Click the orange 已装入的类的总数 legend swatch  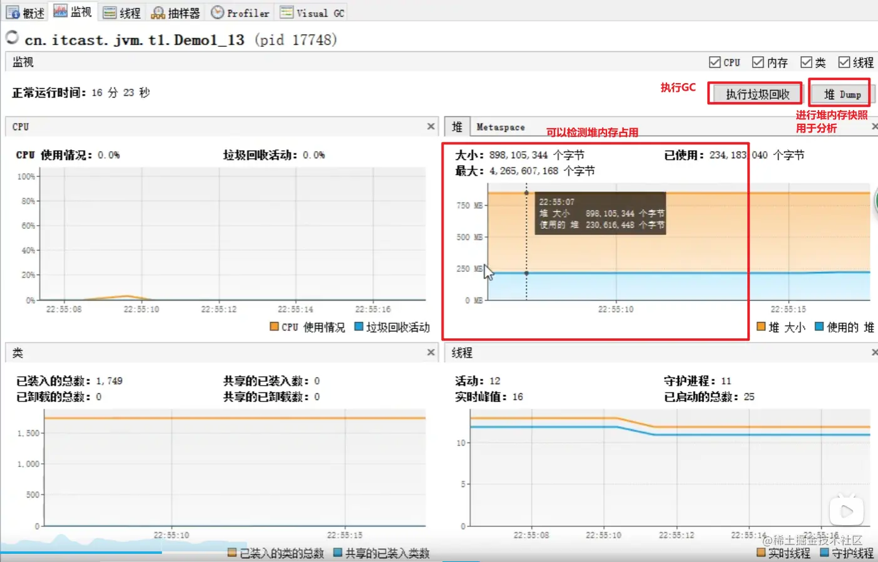pos(232,553)
